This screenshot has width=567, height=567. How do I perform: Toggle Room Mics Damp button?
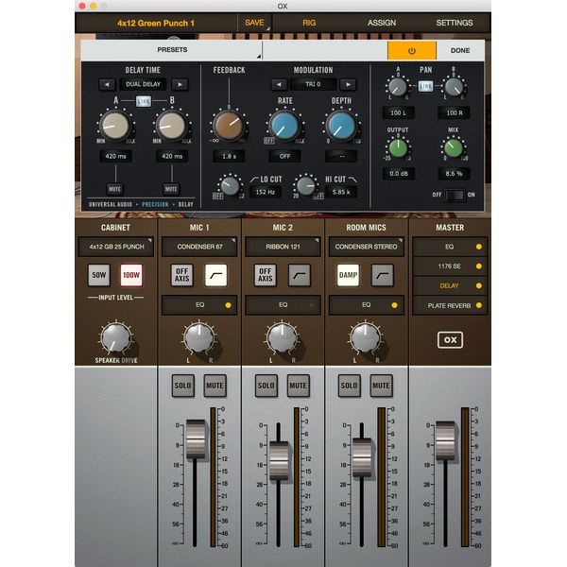(x=348, y=275)
